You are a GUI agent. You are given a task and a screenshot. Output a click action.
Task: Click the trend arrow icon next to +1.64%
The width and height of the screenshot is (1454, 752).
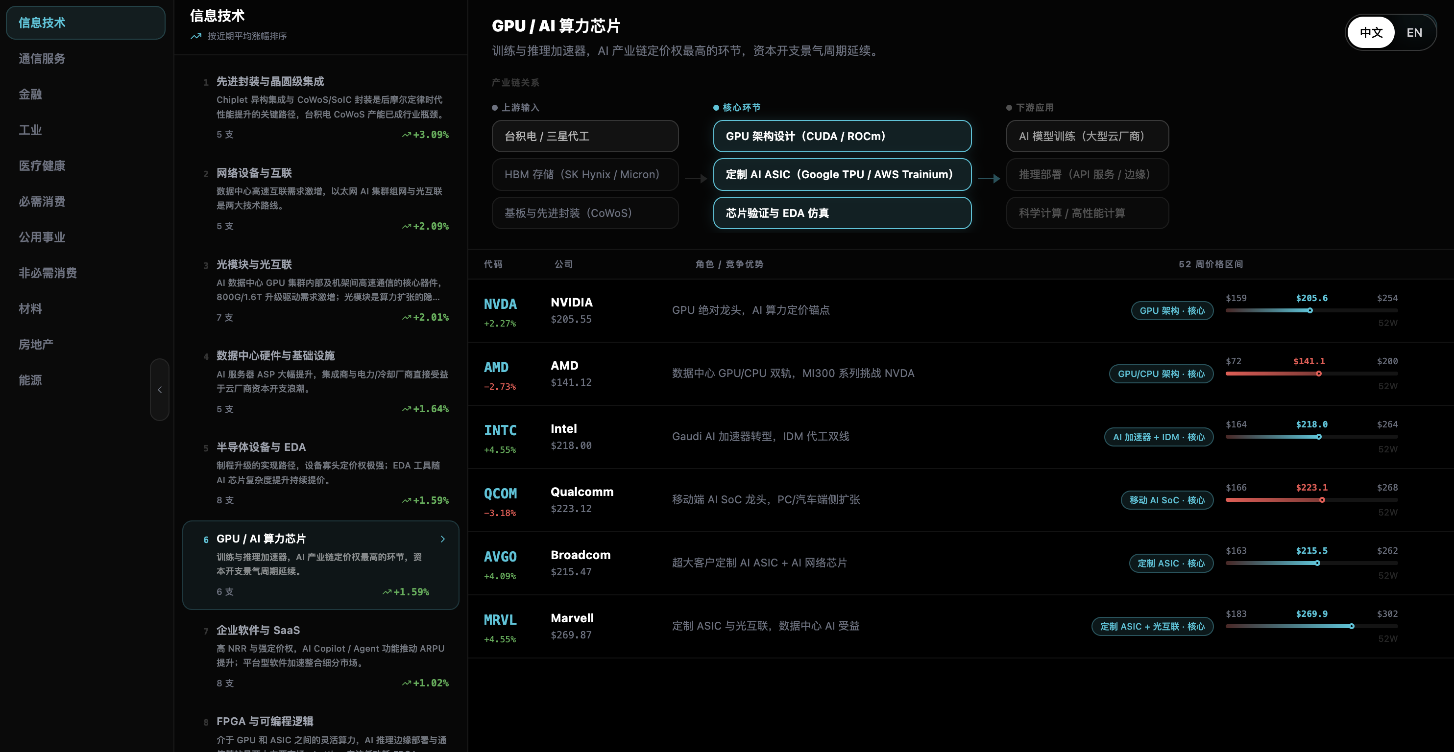pyautogui.click(x=407, y=409)
